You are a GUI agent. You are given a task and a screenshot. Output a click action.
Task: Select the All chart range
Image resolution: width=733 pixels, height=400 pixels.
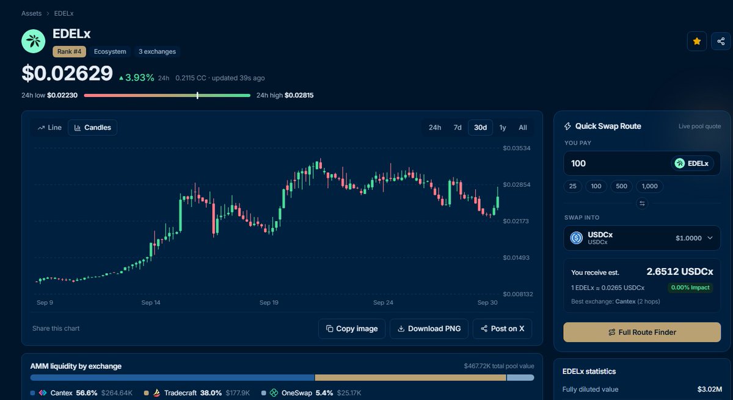523,128
